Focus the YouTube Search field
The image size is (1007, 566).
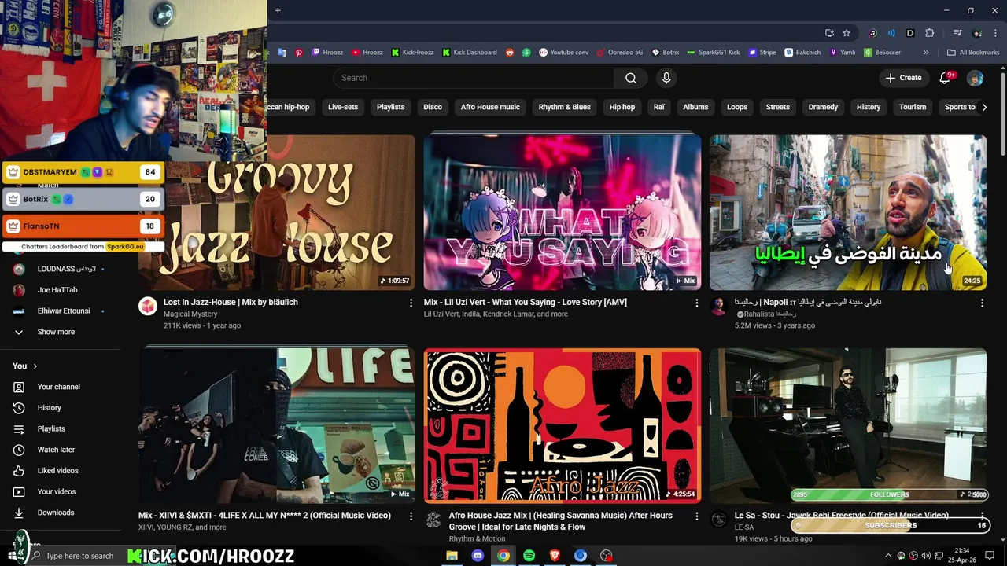tap(474, 78)
